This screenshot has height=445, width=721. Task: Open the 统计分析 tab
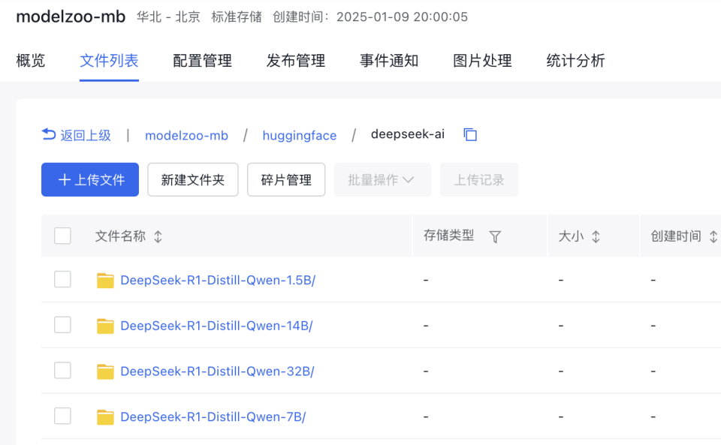tap(575, 61)
